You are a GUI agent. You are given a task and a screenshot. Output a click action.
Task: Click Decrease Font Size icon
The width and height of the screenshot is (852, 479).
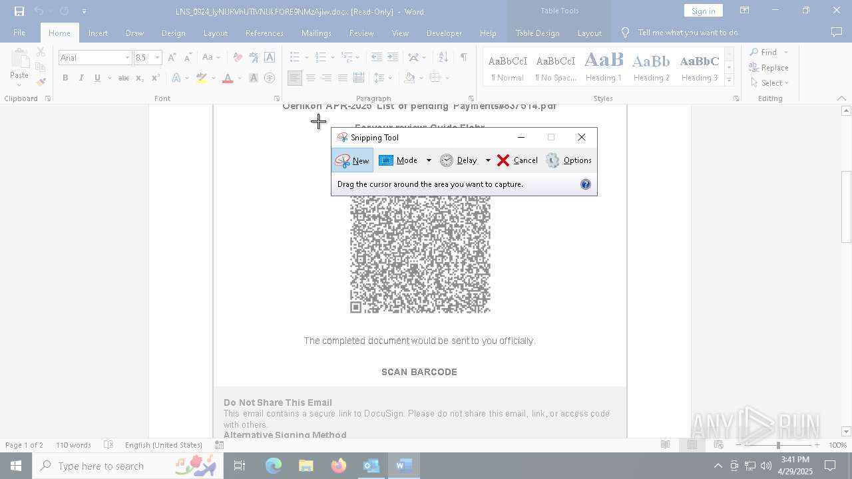[188, 58]
